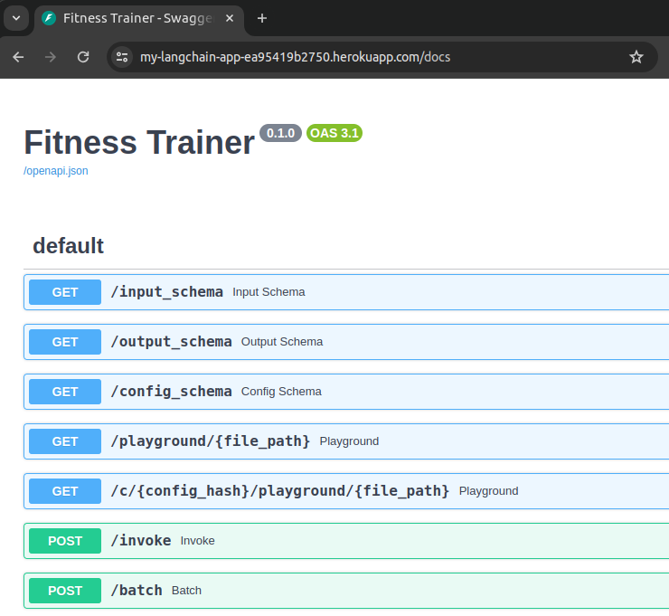Collapse the default section heading
Viewport: 669px width, 616px height.
pyautogui.click(x=69, y=246)
